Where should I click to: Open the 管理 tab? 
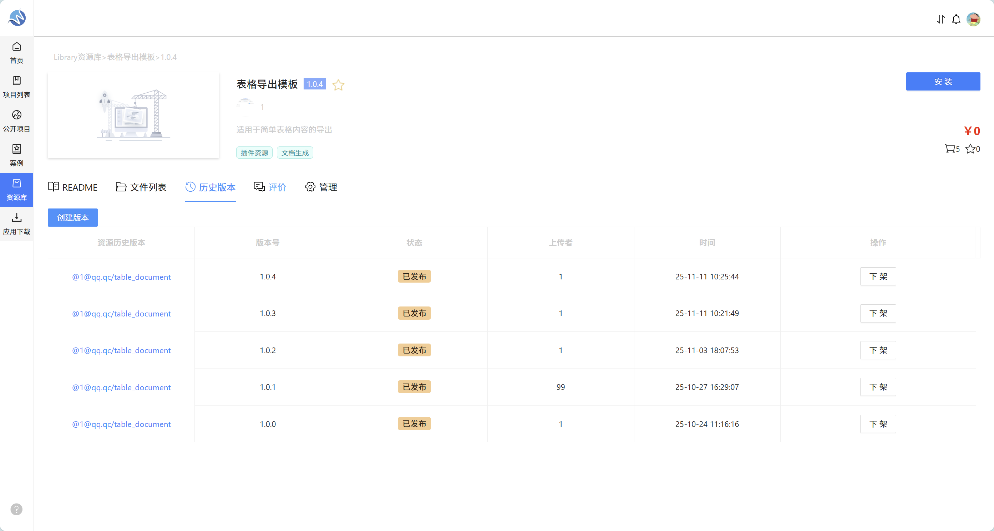[x=321, y=187]
